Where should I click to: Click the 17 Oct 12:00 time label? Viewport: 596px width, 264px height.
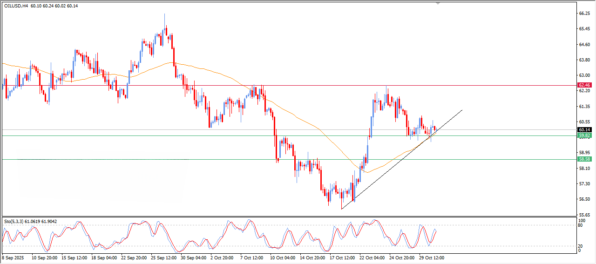point(341,257)
